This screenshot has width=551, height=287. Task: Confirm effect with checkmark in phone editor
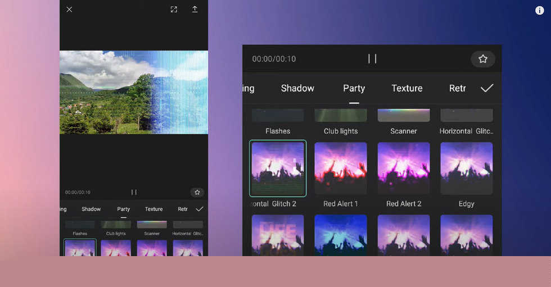(200, 209)
